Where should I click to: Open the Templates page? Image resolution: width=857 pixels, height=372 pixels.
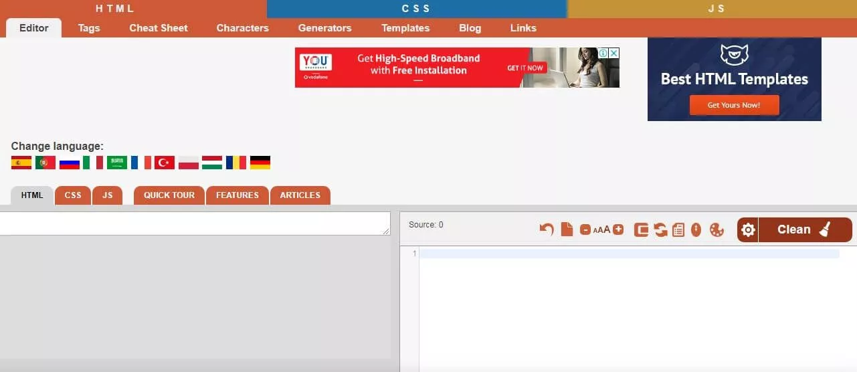pos(405,28)
